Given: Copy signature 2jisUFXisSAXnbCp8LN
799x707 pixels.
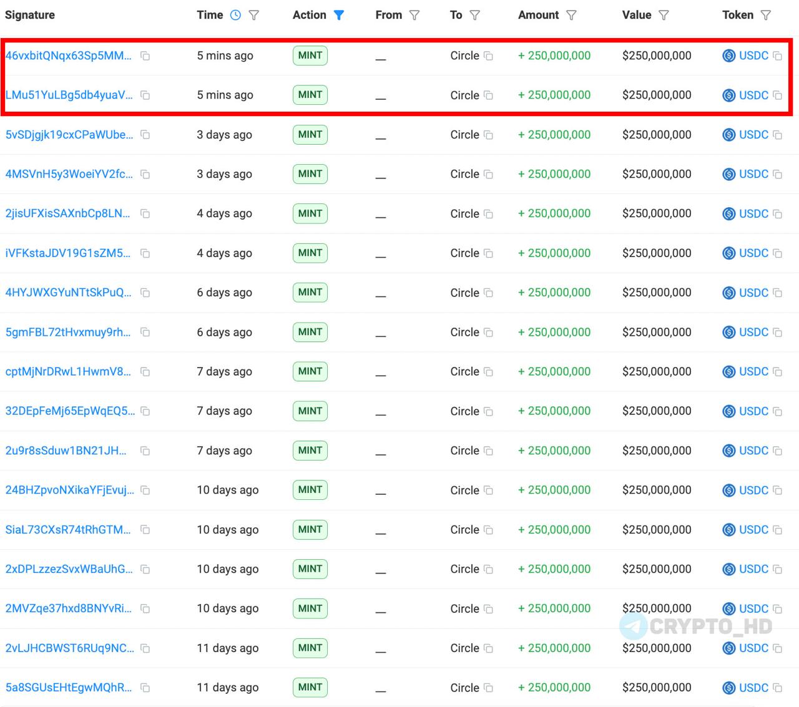Looking at the screenshot, I should [x=145, y=213].
